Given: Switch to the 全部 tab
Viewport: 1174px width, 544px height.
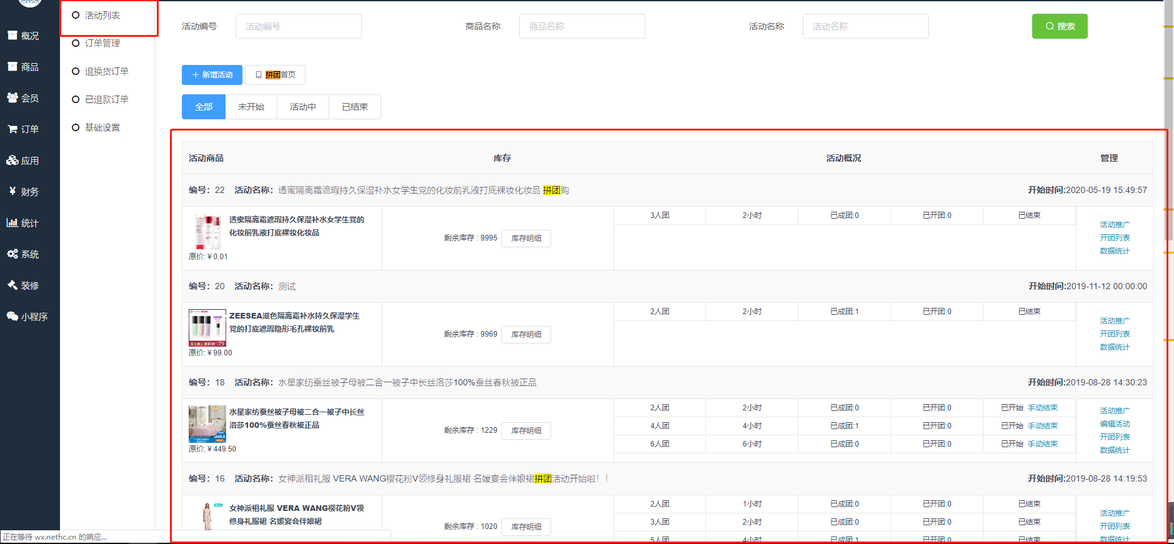Looking at the screenshot, I should (x=204, y=107).
